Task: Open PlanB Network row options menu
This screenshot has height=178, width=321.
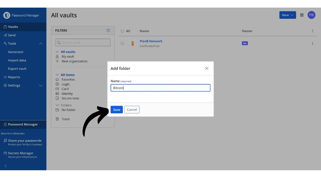Action: (x=312, y=44)
